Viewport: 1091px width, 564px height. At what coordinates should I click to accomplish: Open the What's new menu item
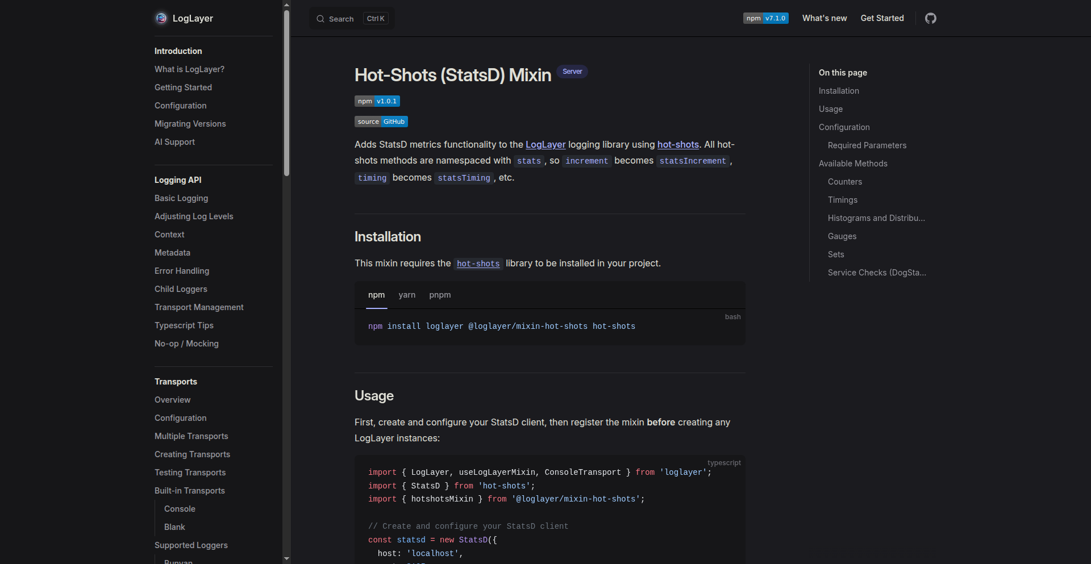click(824, 18)
